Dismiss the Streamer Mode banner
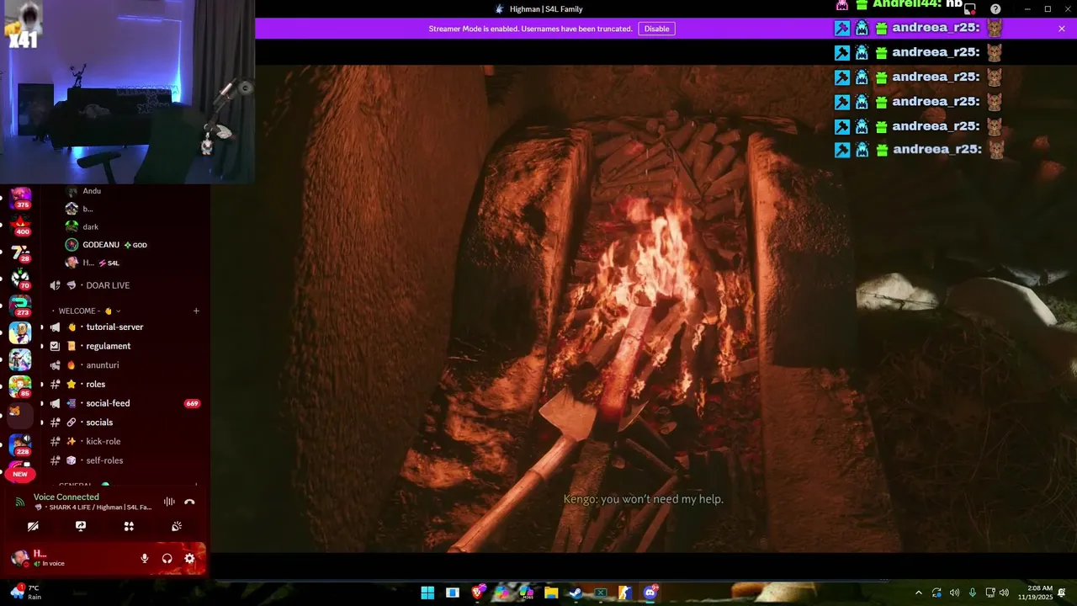Image resolution: width=1077 pixels, height=606 pixels. [1062, 29]
